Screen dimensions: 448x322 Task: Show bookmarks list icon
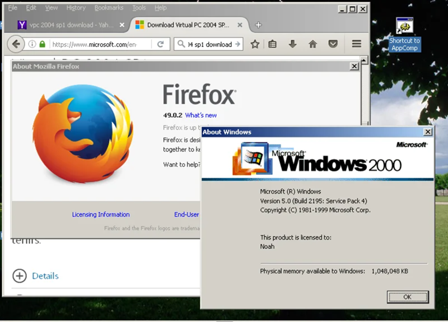click(273, 44)
